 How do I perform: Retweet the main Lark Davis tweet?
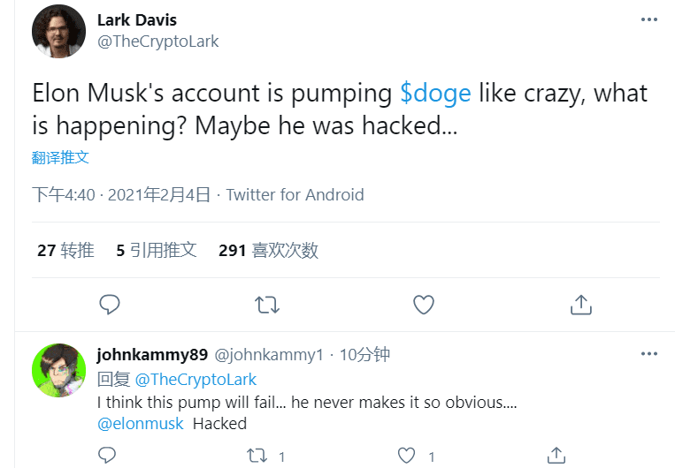pyautogui.click(x=266, y=305)
